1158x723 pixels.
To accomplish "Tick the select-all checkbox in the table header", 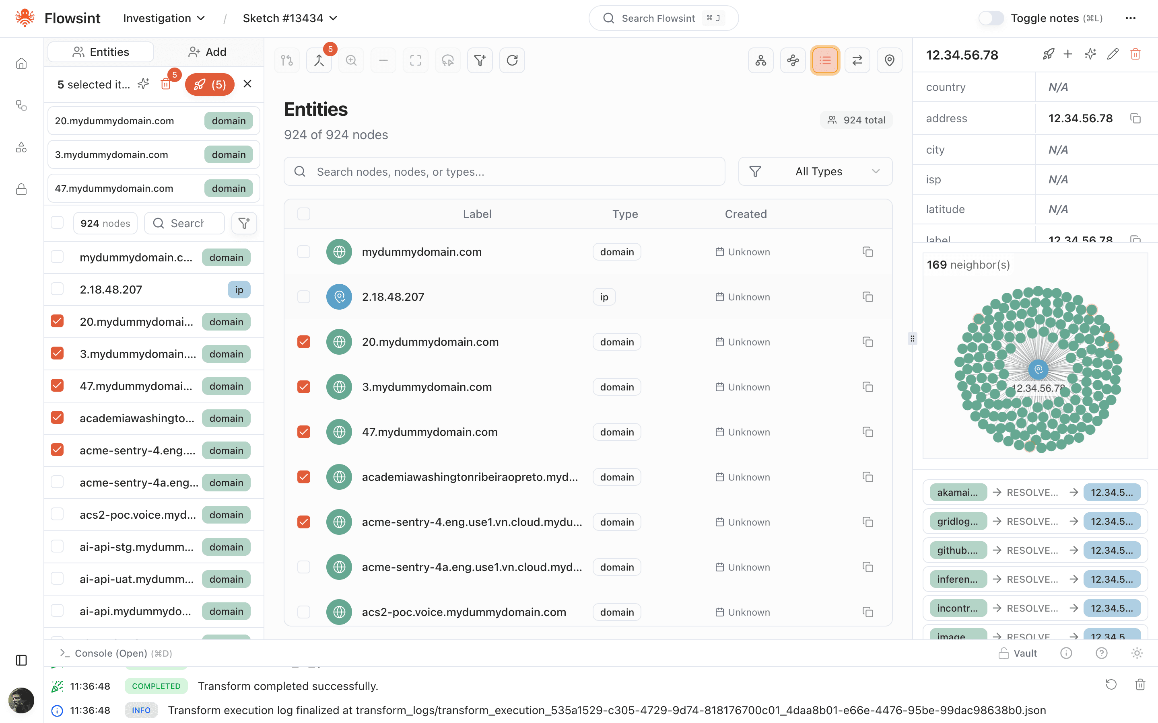I will (304, 214).
